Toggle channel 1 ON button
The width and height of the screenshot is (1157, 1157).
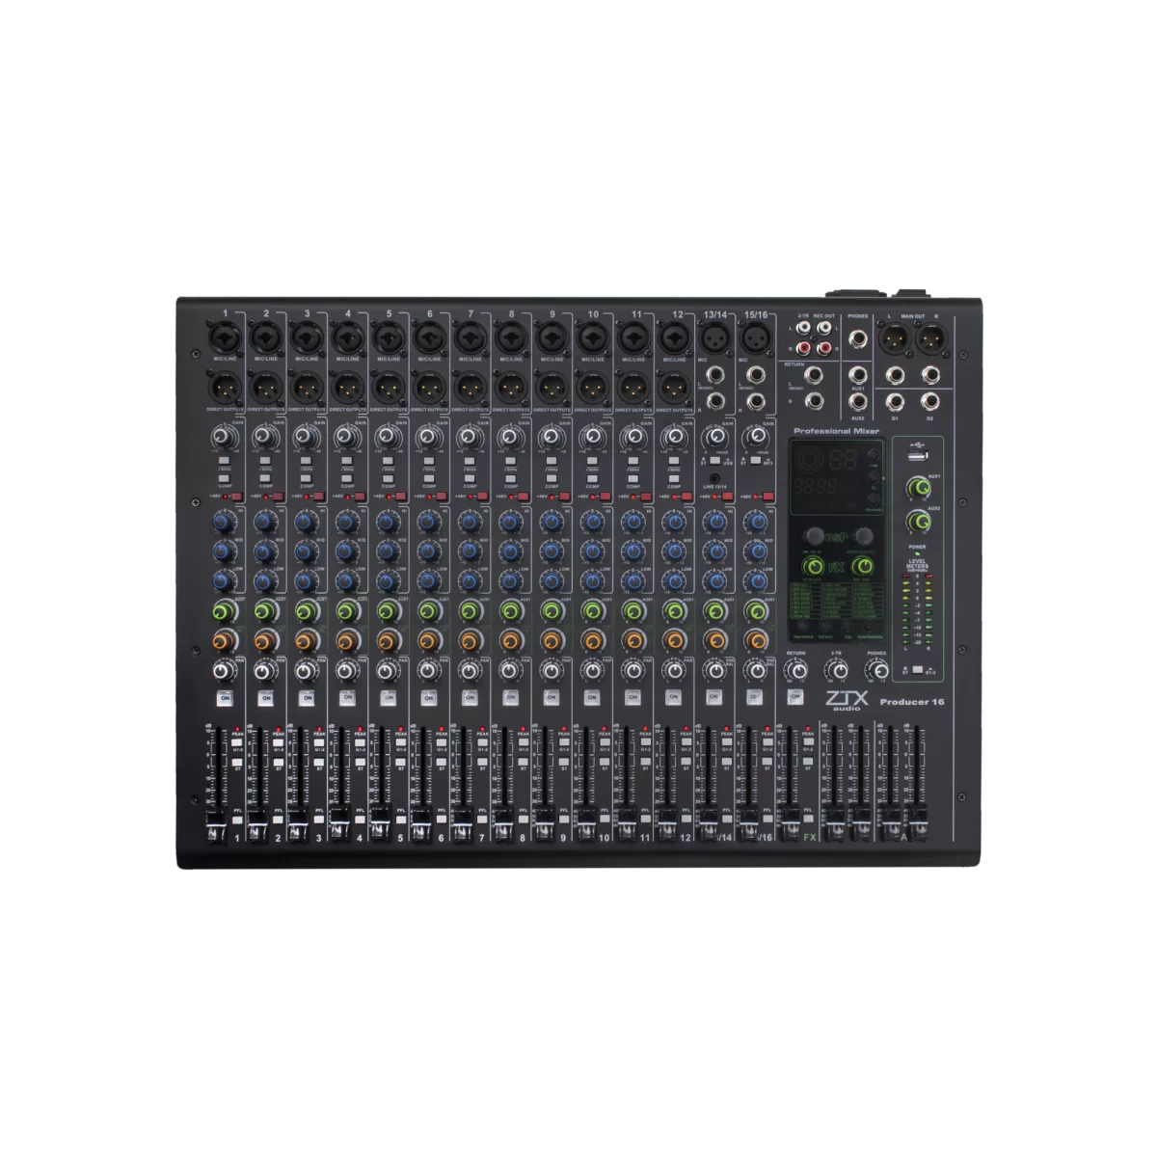pyautogui.click(x=225, y=696)
